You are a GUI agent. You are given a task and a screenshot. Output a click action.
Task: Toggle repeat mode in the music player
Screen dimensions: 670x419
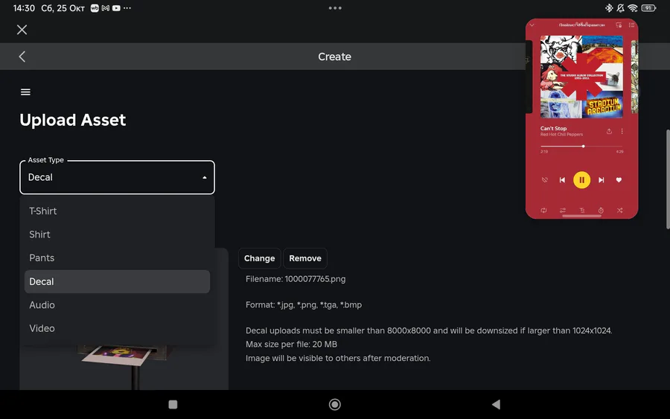coord(543,210)
